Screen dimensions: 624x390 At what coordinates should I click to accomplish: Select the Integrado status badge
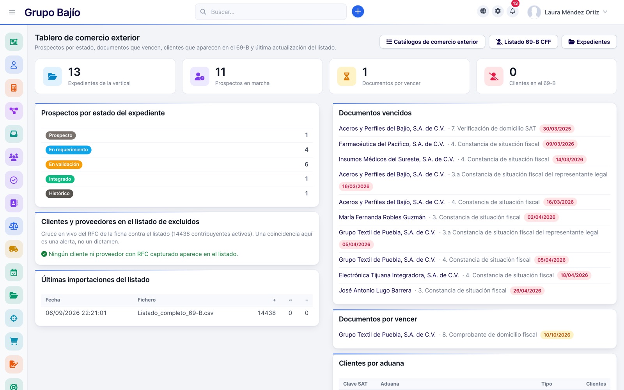(x=60, y=179)
